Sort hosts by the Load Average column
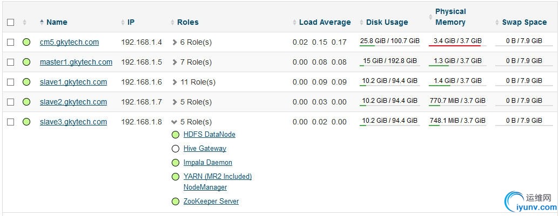The image size is (560, 216). tap(325, 23)
